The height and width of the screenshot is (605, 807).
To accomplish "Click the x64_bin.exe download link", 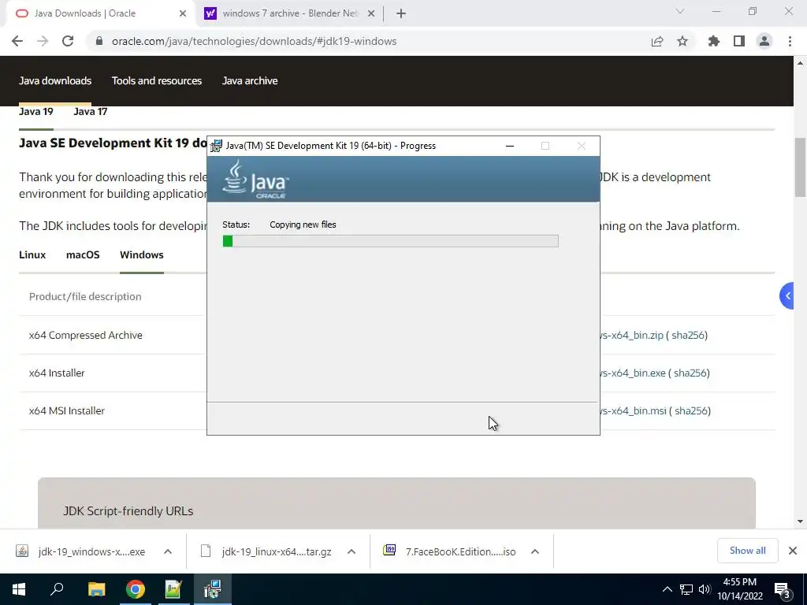I will [633, 373].
